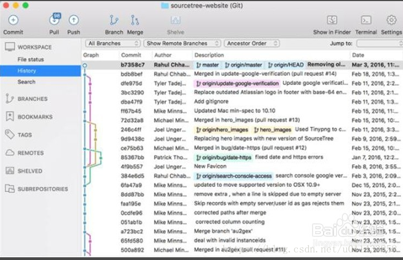Select the "corrected column counting" commit
This screenshot has height=260, width=403.
pyautogui.click(x=230, y=222)
